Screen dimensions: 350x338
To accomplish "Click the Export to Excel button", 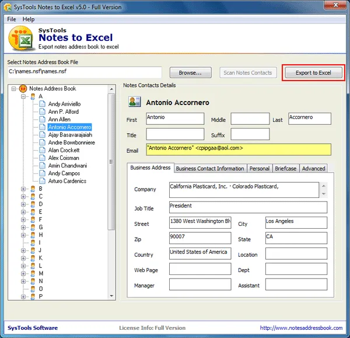I will tap(313, 72).
